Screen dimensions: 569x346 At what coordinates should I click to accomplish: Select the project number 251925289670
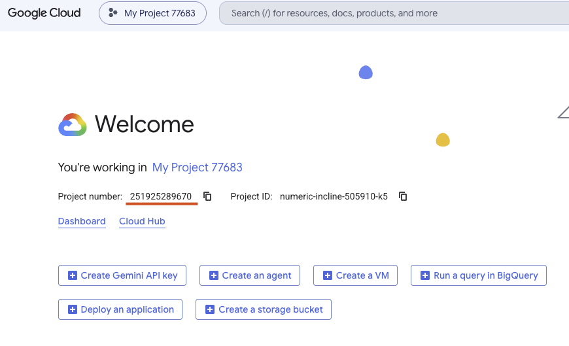(161, 196)
